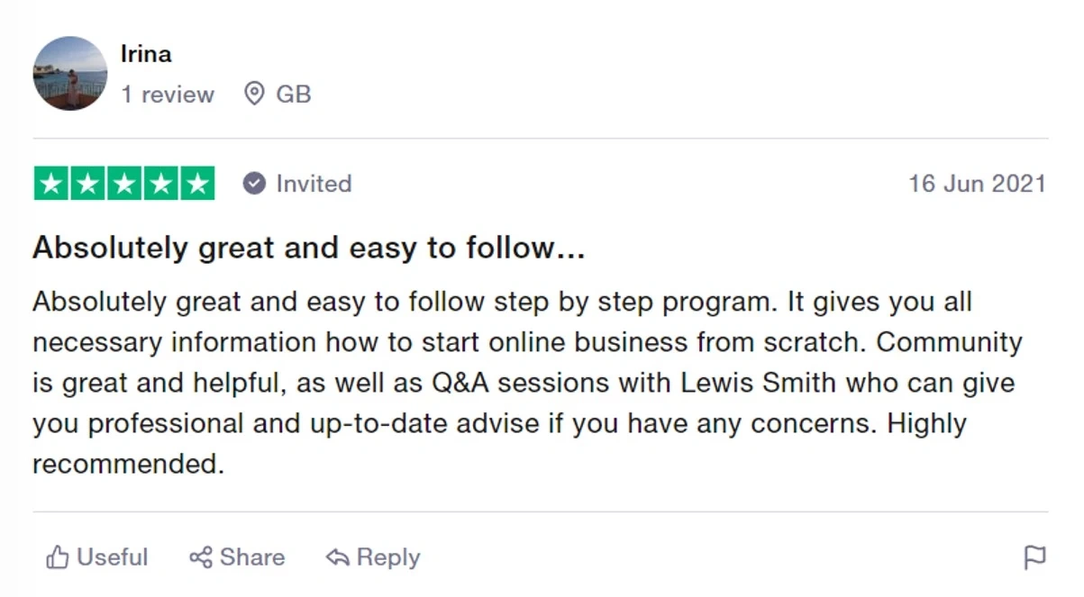Click the location pin icon
The width and height of the screenshot is (1084, 597).
pyautogui.click(x=255, y=94)
